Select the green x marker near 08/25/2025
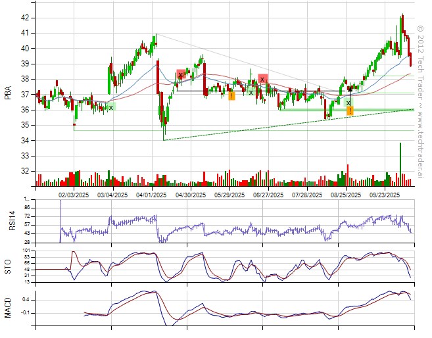 [x=348, y=103]
